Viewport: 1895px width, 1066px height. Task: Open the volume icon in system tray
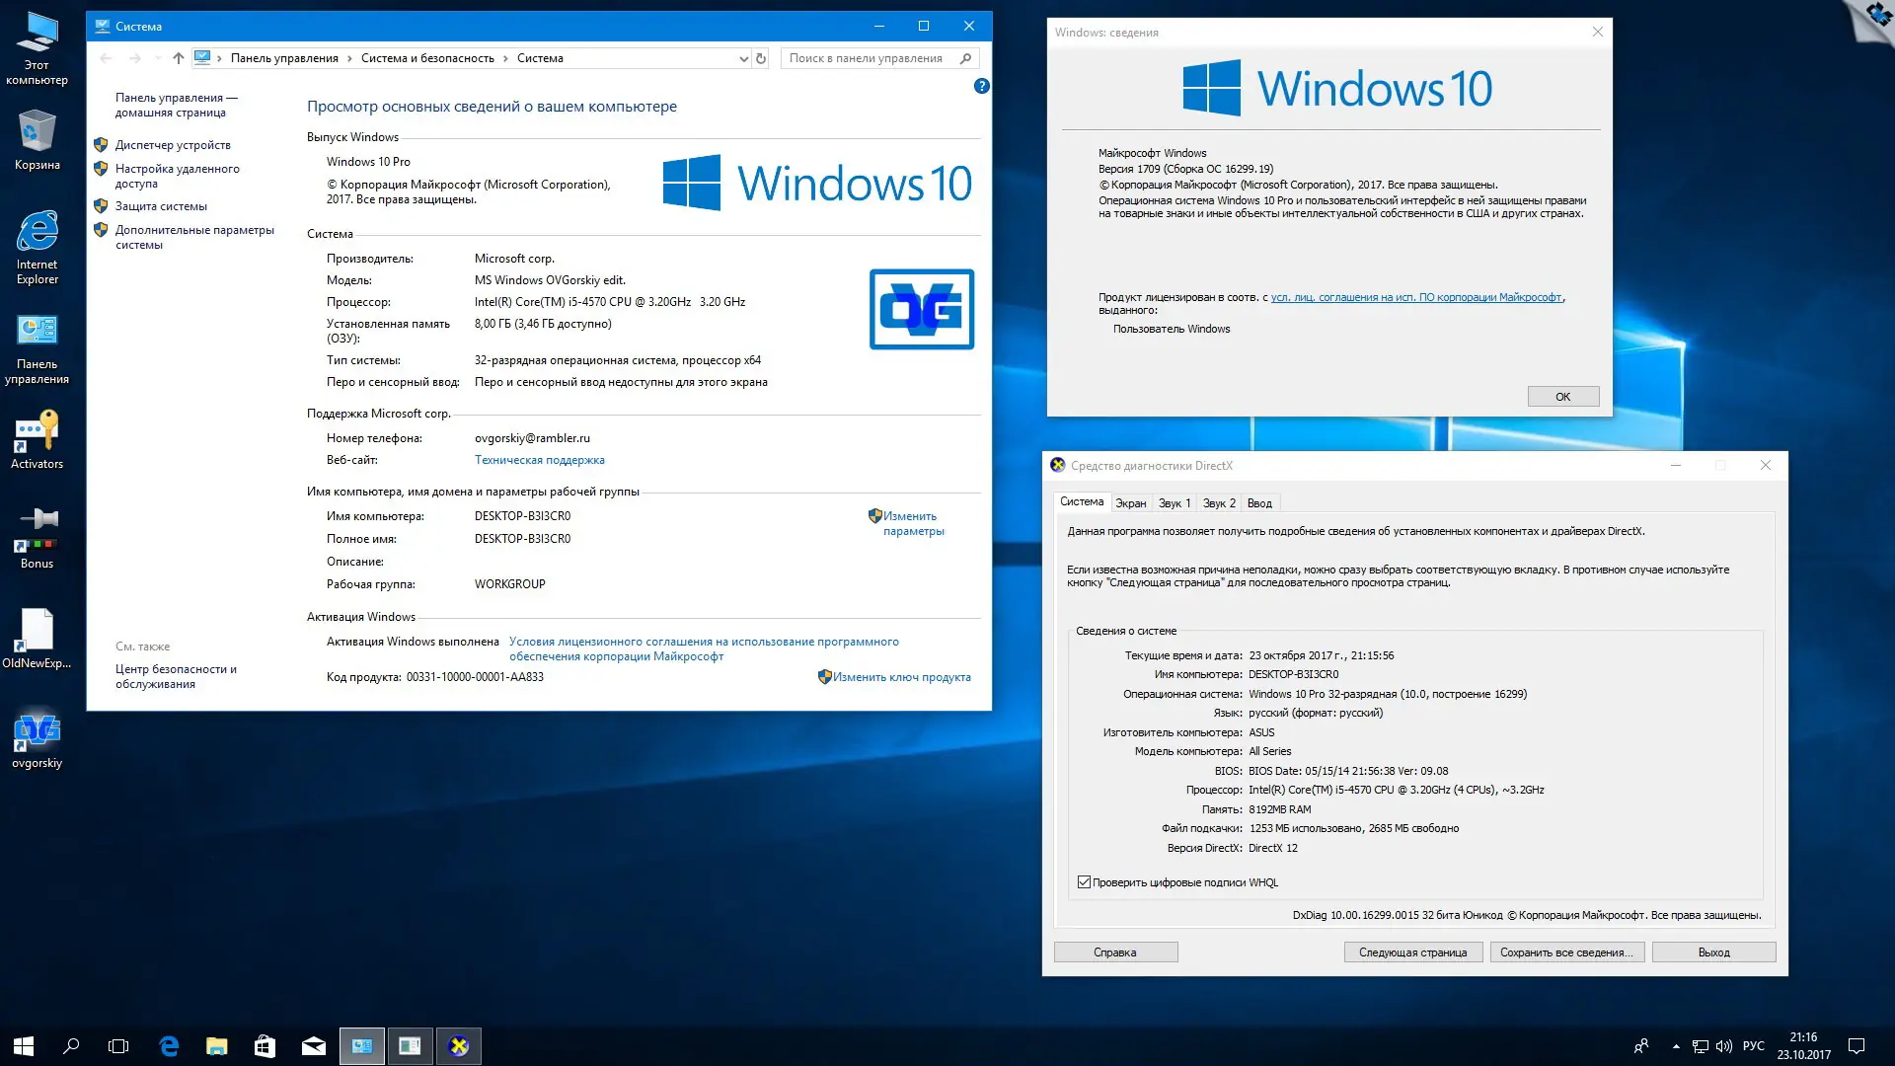pos(1723,1045)
